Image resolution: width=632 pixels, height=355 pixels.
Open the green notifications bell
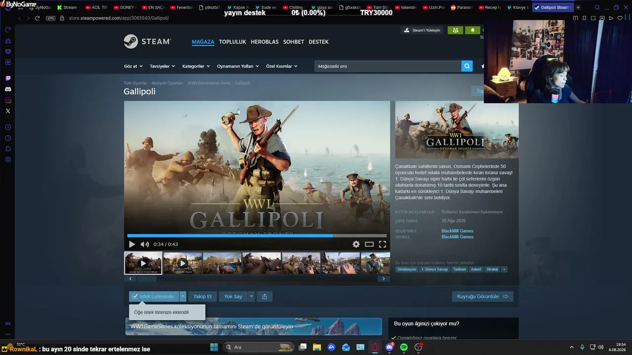click(473, 30)
